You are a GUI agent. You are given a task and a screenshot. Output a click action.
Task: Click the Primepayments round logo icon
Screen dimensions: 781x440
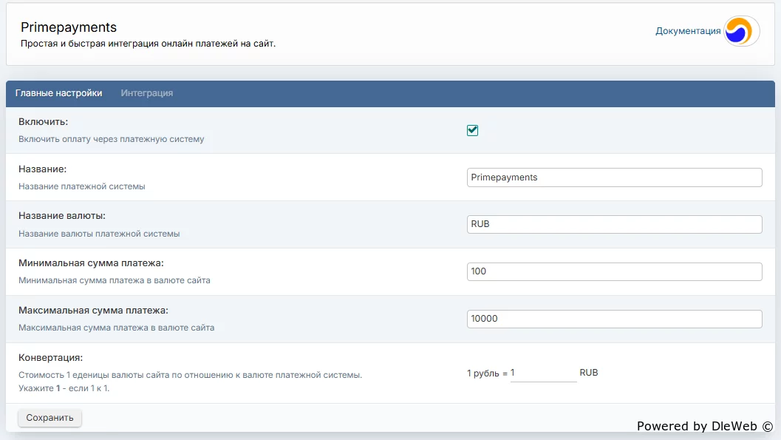(x=741, y=31)
